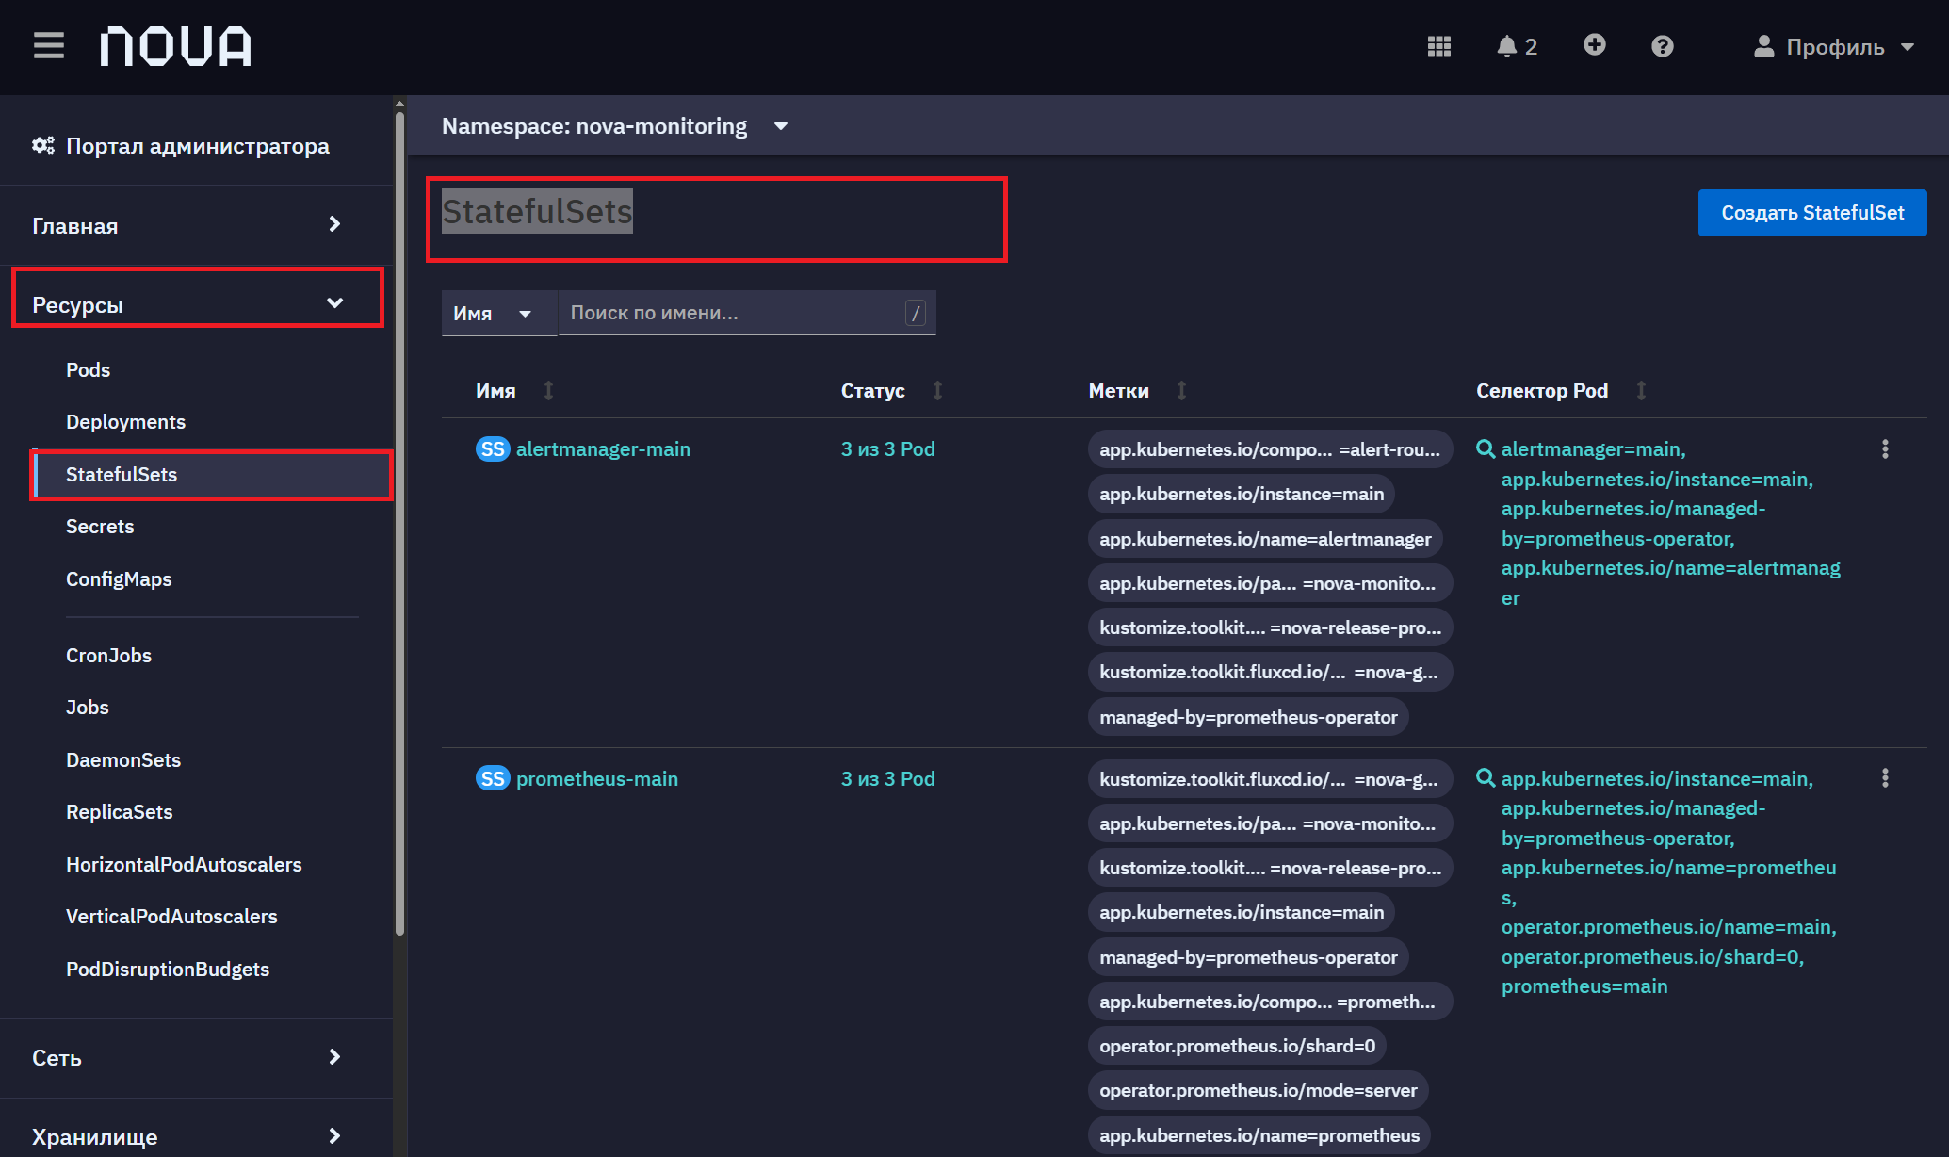Image resolution: width=1949 pixels, height=1157 pixels.
Task: Click the =alert-rou... component label chip
Action: point(1270,449)
